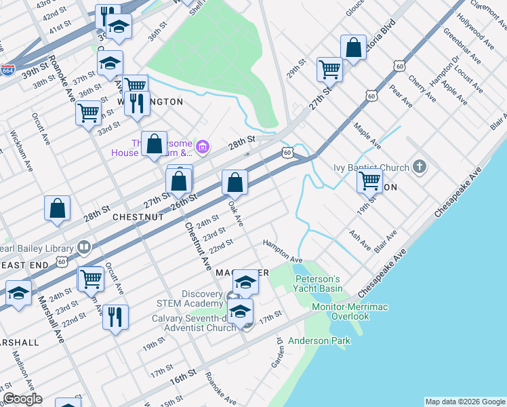
Task: Click the Cherry Ave street label
Action: pyautogui.click(x=422, y=88)
